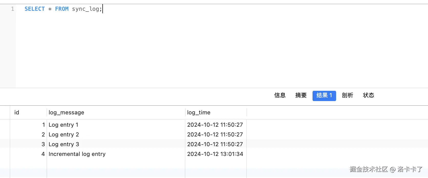This screenshot has height=178, width=428.
Task: Select the Log entry 2 cell
Action: (64, 135)
